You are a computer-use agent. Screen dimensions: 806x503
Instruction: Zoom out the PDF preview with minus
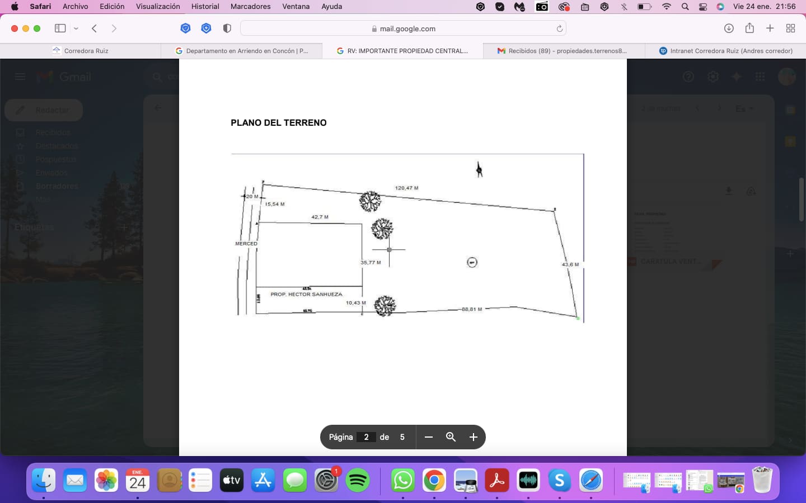(429, 437)
